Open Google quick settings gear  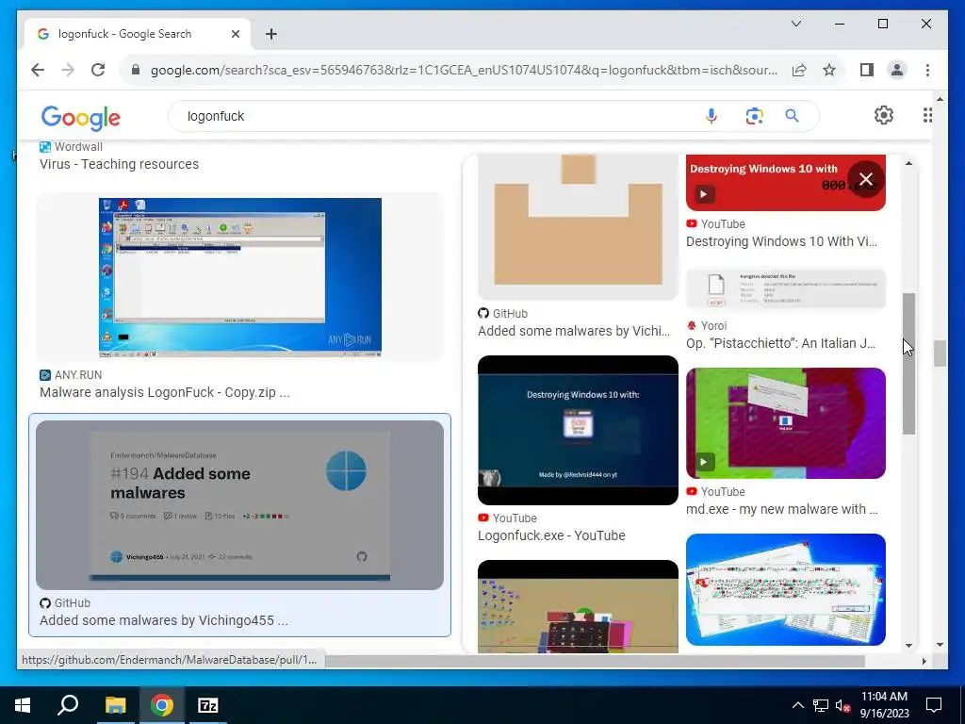884,115
